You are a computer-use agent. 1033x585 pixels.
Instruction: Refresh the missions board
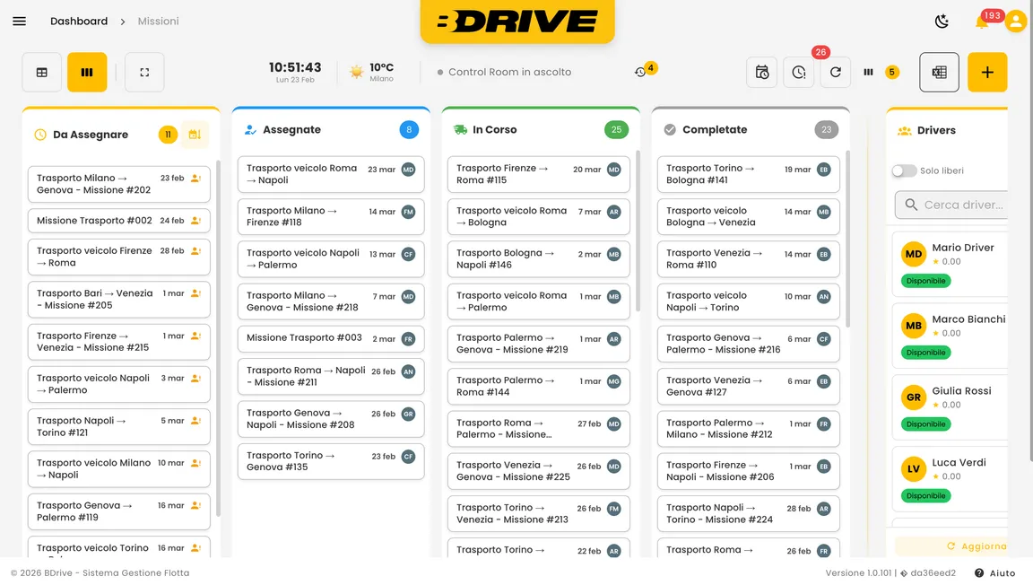click(x=836, y=73)
